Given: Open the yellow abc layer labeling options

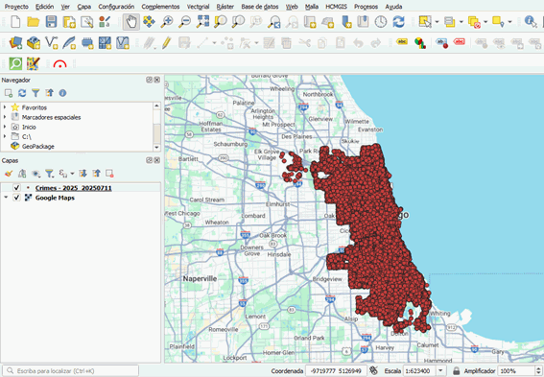Looking at the screenshot, I should point(402,42).
